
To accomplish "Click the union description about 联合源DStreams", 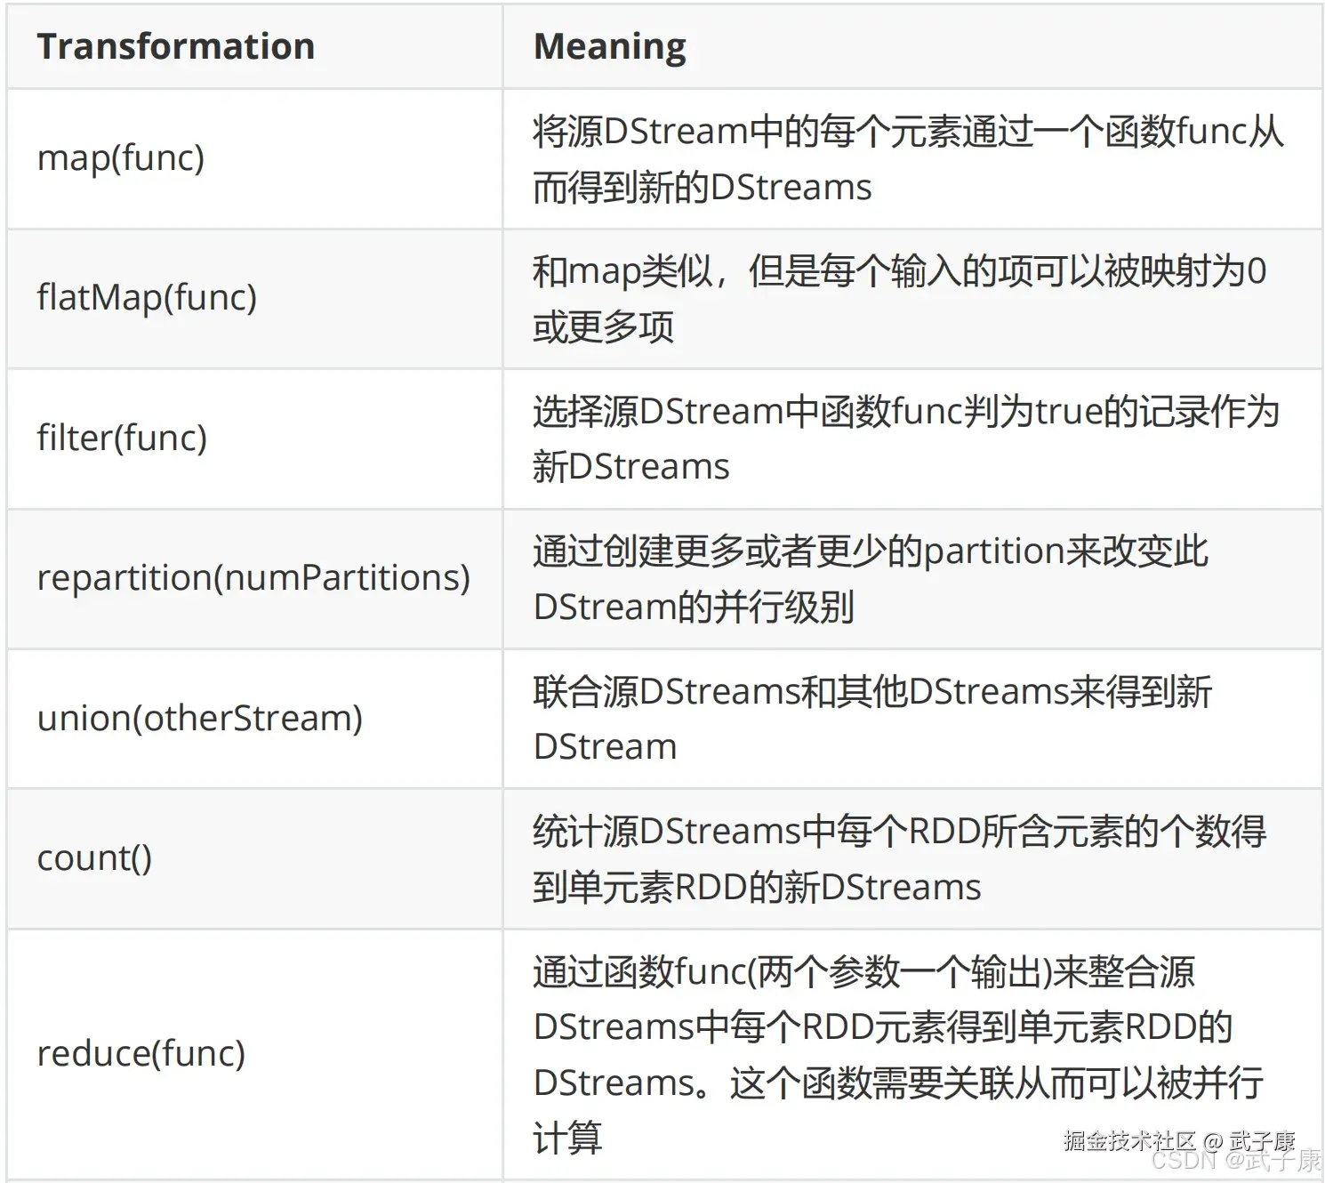I will point(872,719).
